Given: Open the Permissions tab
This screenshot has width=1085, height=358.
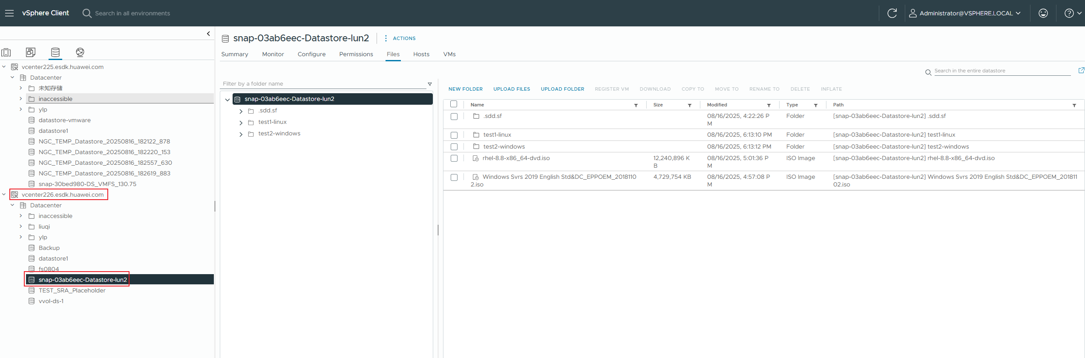Looking at the screenshot, I should (356, 54).
